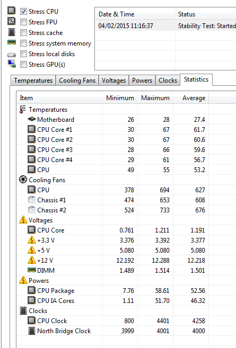
Task: Click the Status column header
Action: 206,14
